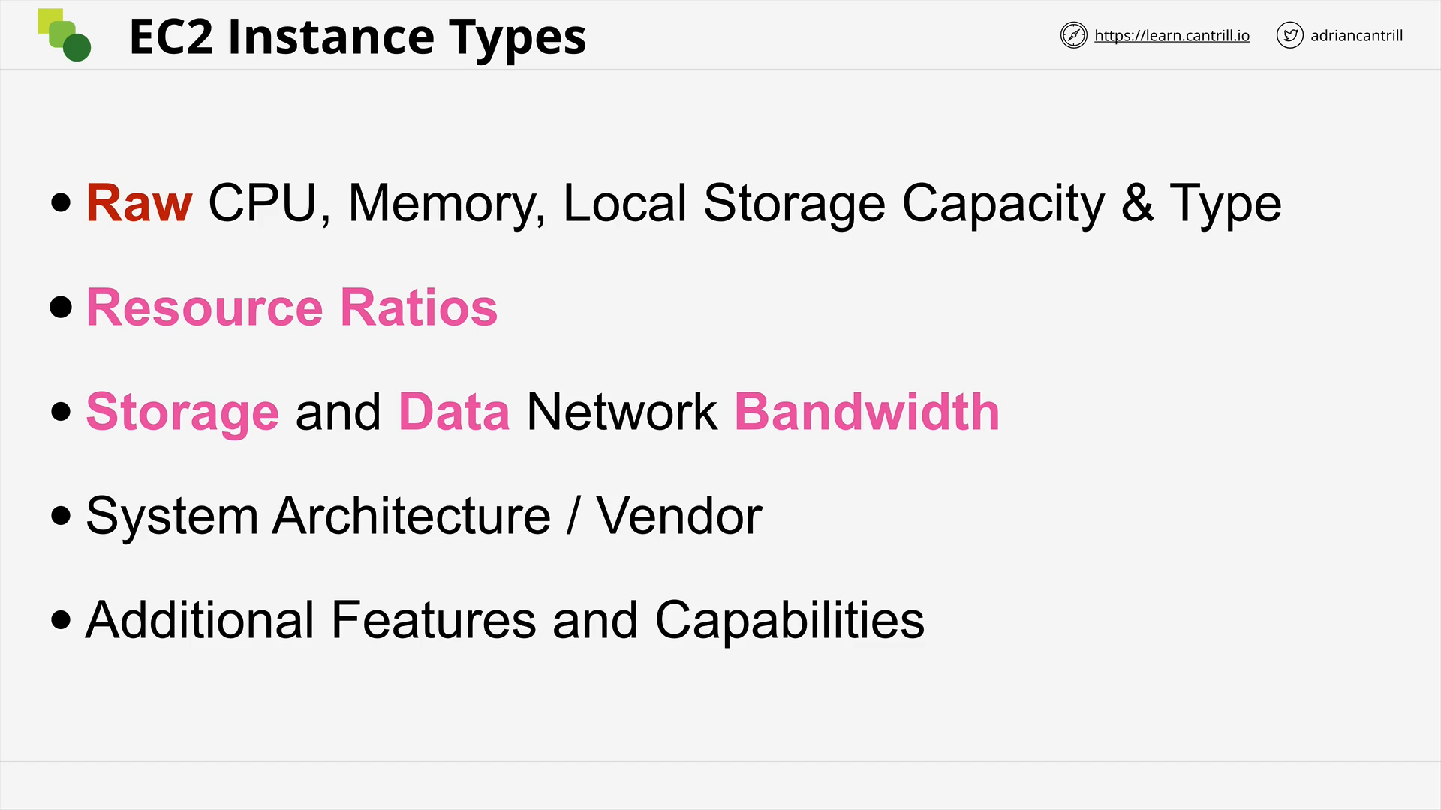
Task: Click the bullet before Storage and Data
Action: pos(61,412)
